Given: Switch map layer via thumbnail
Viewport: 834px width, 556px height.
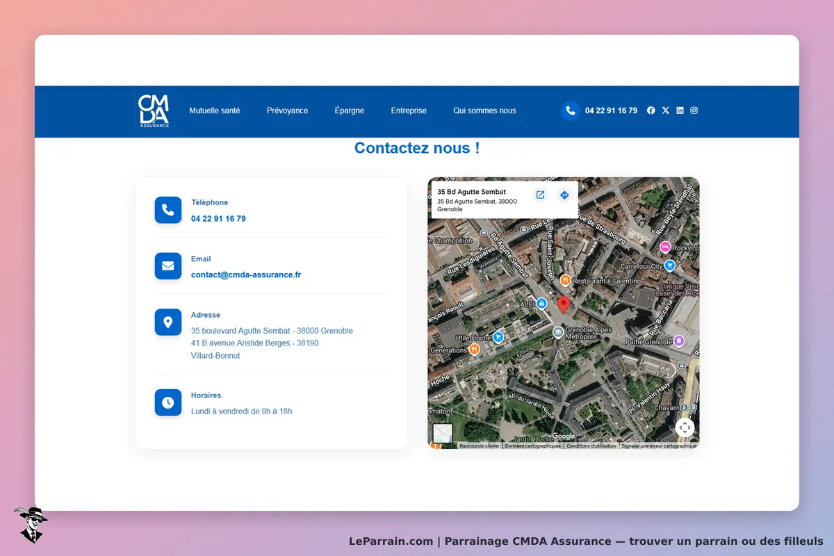Looking at the screenshot, I should pos(443,434).
